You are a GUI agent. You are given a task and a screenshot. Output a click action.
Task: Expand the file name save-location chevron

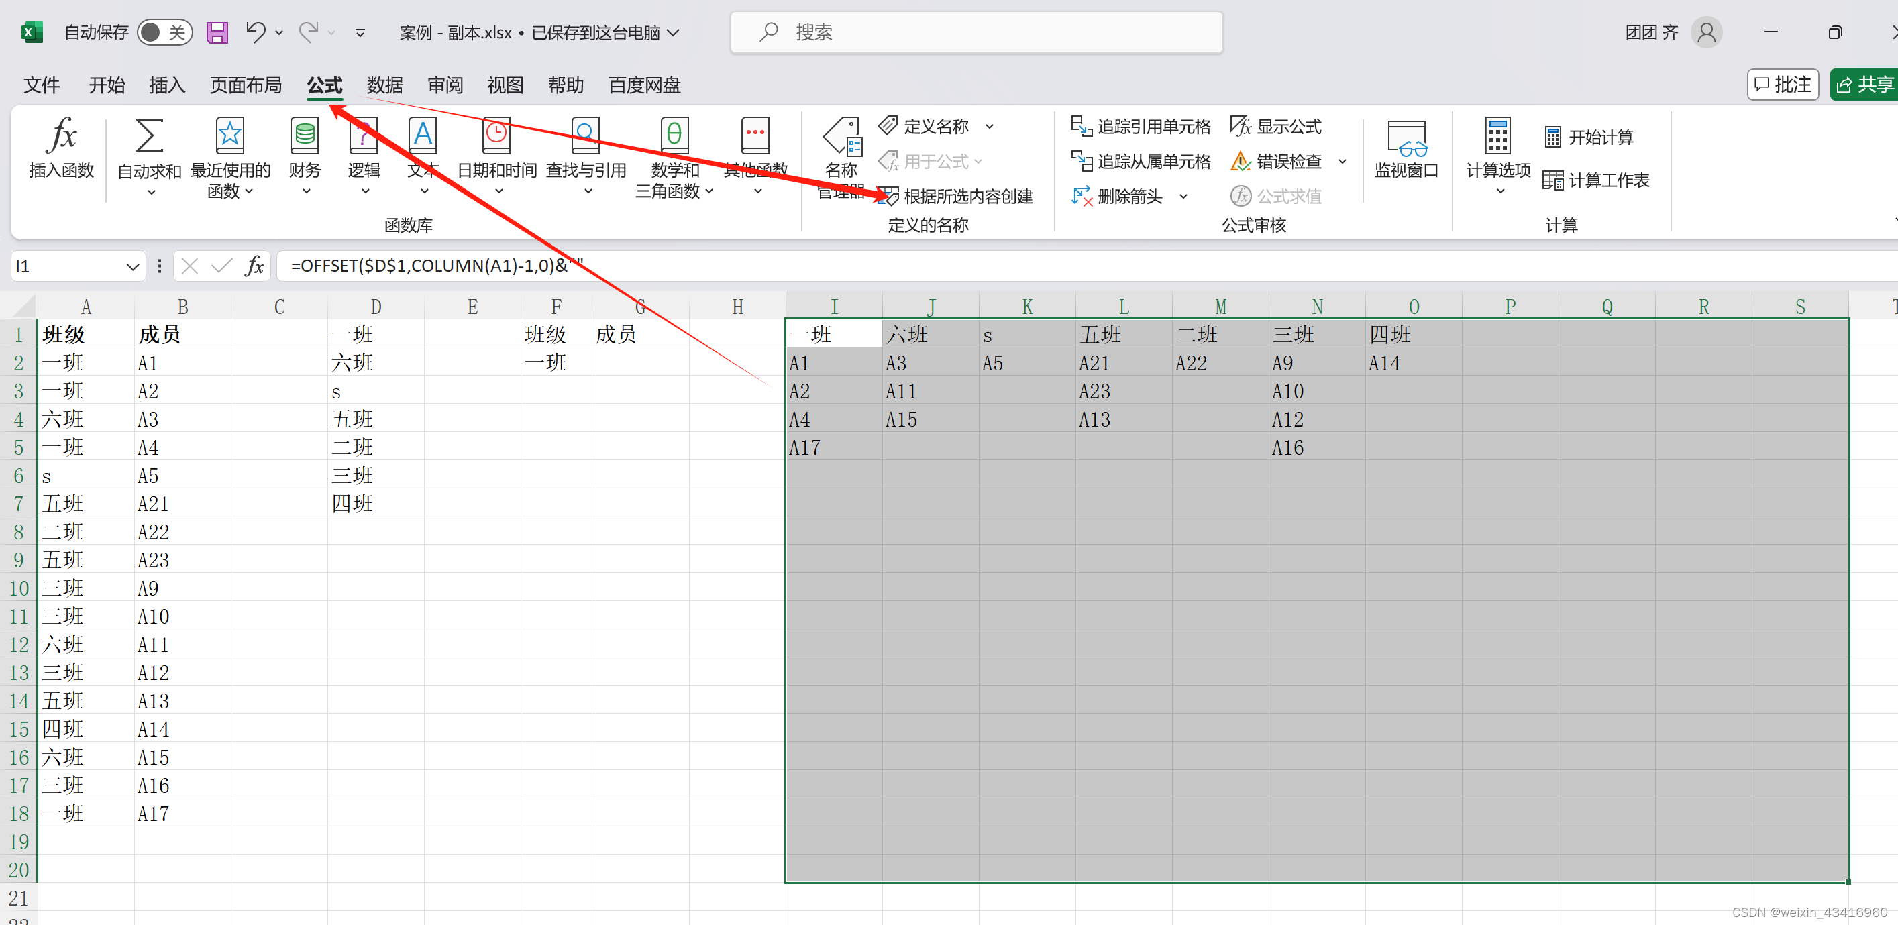673,32
